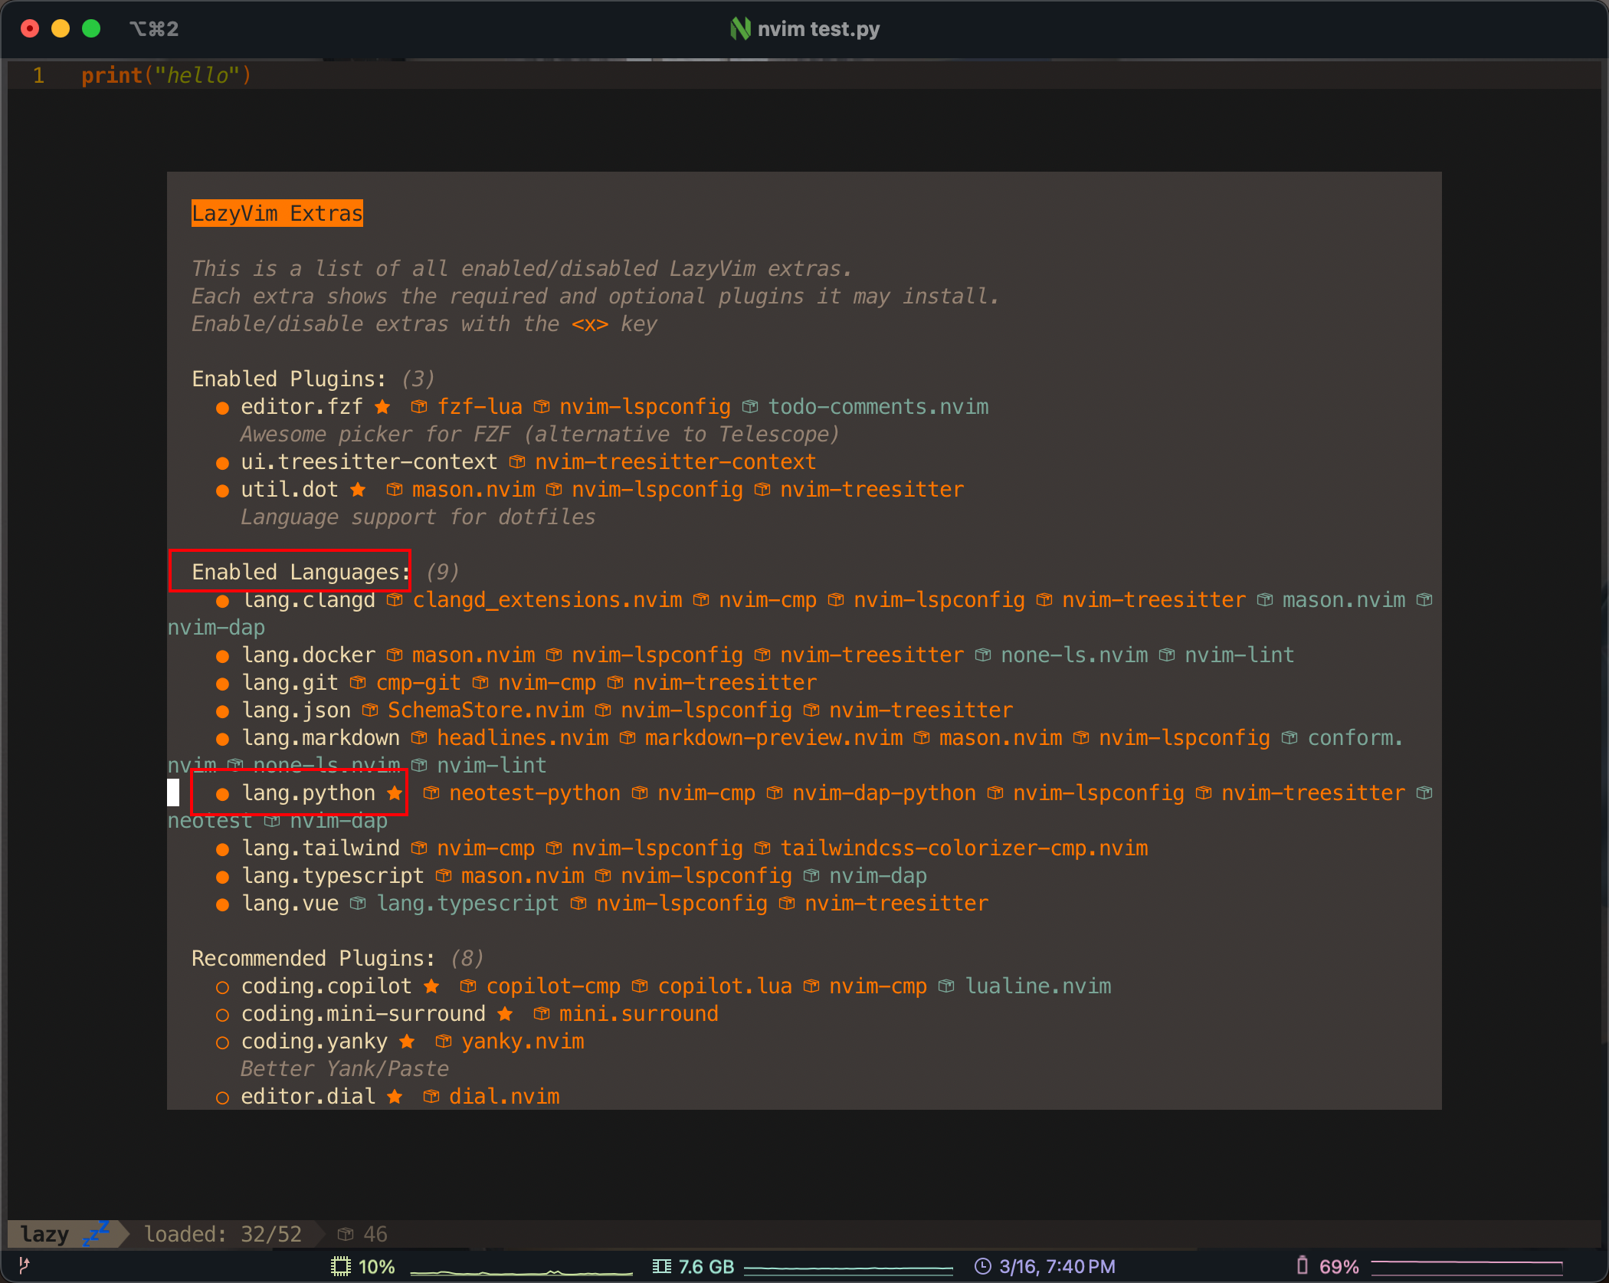Click the Neovim logo in title bar
Screen dimensions: 1609x1283
click(739, 29)
